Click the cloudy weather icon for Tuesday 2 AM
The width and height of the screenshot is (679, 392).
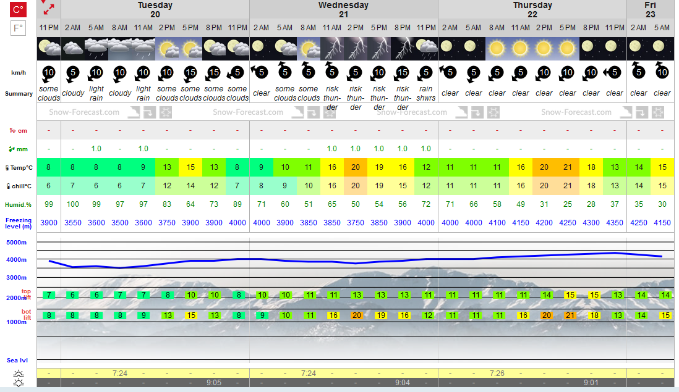(x=73, y=49)
